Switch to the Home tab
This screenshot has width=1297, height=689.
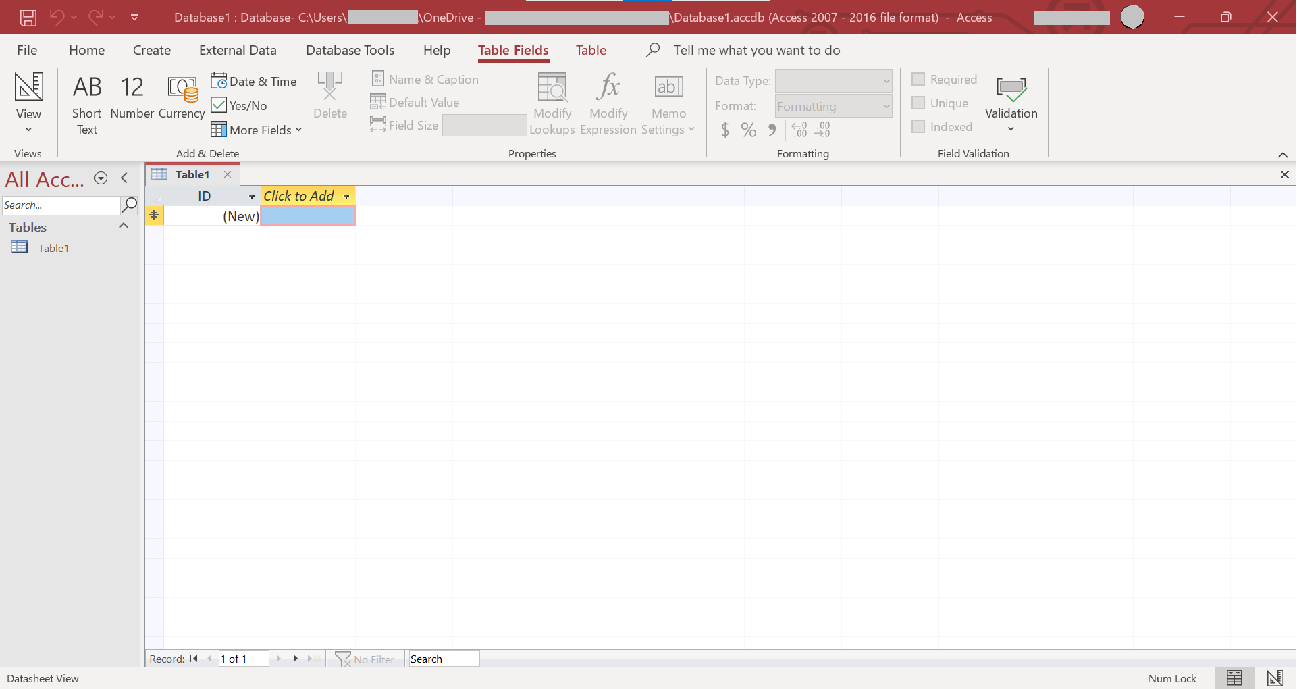86,50
